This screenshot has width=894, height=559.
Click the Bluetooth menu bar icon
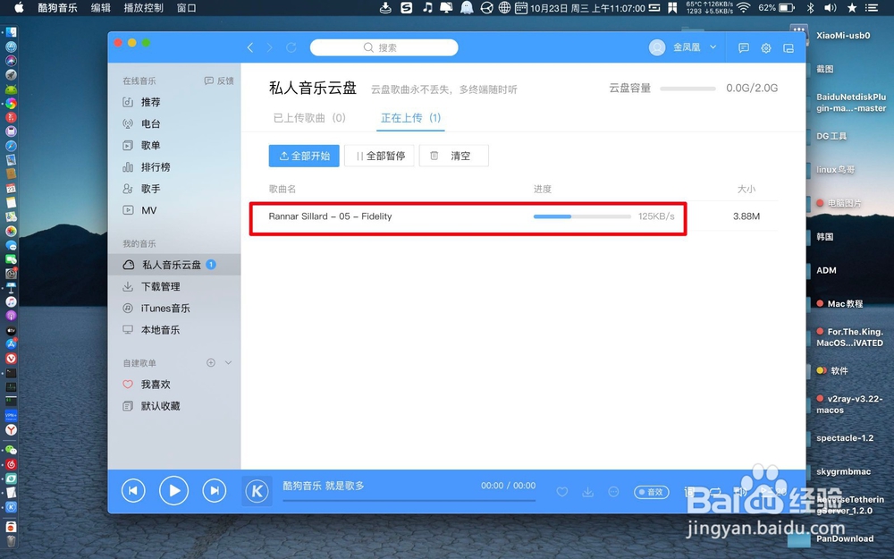[x=810, y=7]
